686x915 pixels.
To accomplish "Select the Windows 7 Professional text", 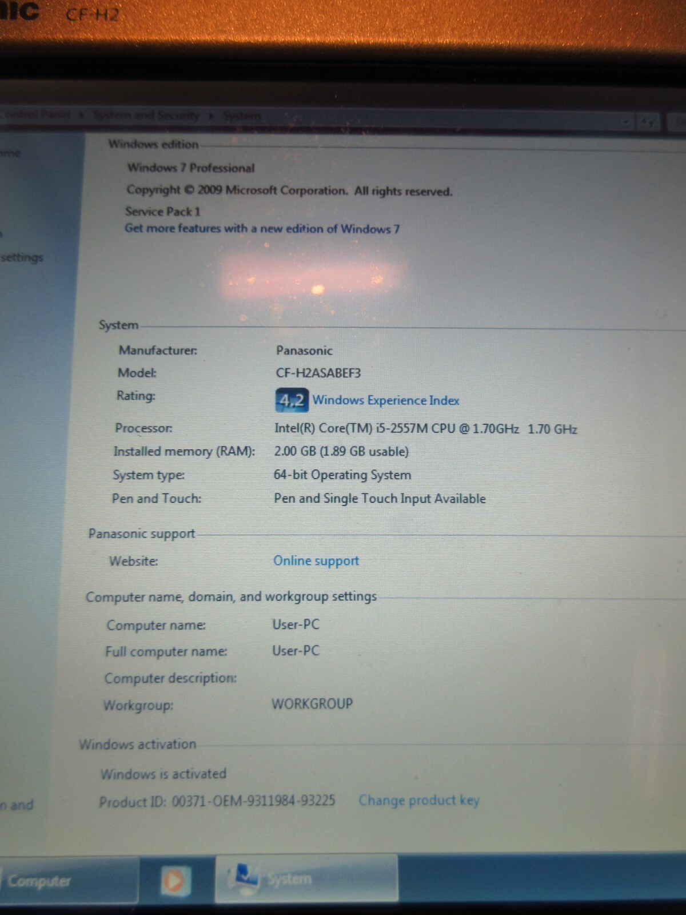I will click(x=191, y=168).
